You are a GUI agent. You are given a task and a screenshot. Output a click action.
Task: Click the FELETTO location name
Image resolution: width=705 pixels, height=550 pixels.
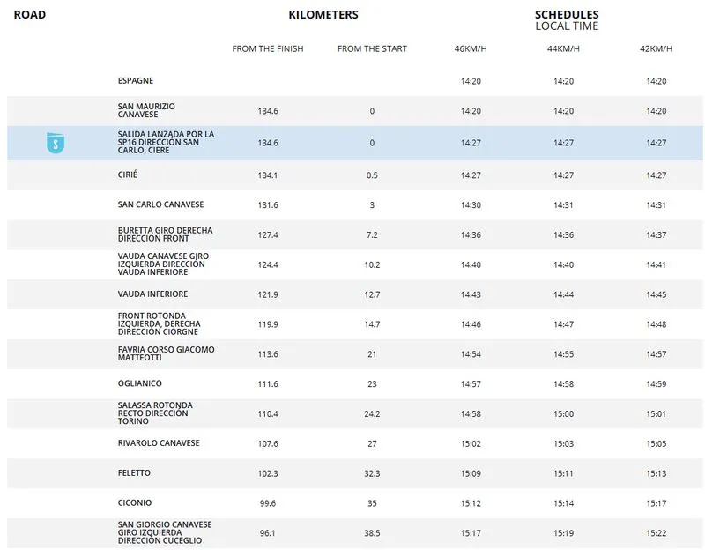[134, 473]
